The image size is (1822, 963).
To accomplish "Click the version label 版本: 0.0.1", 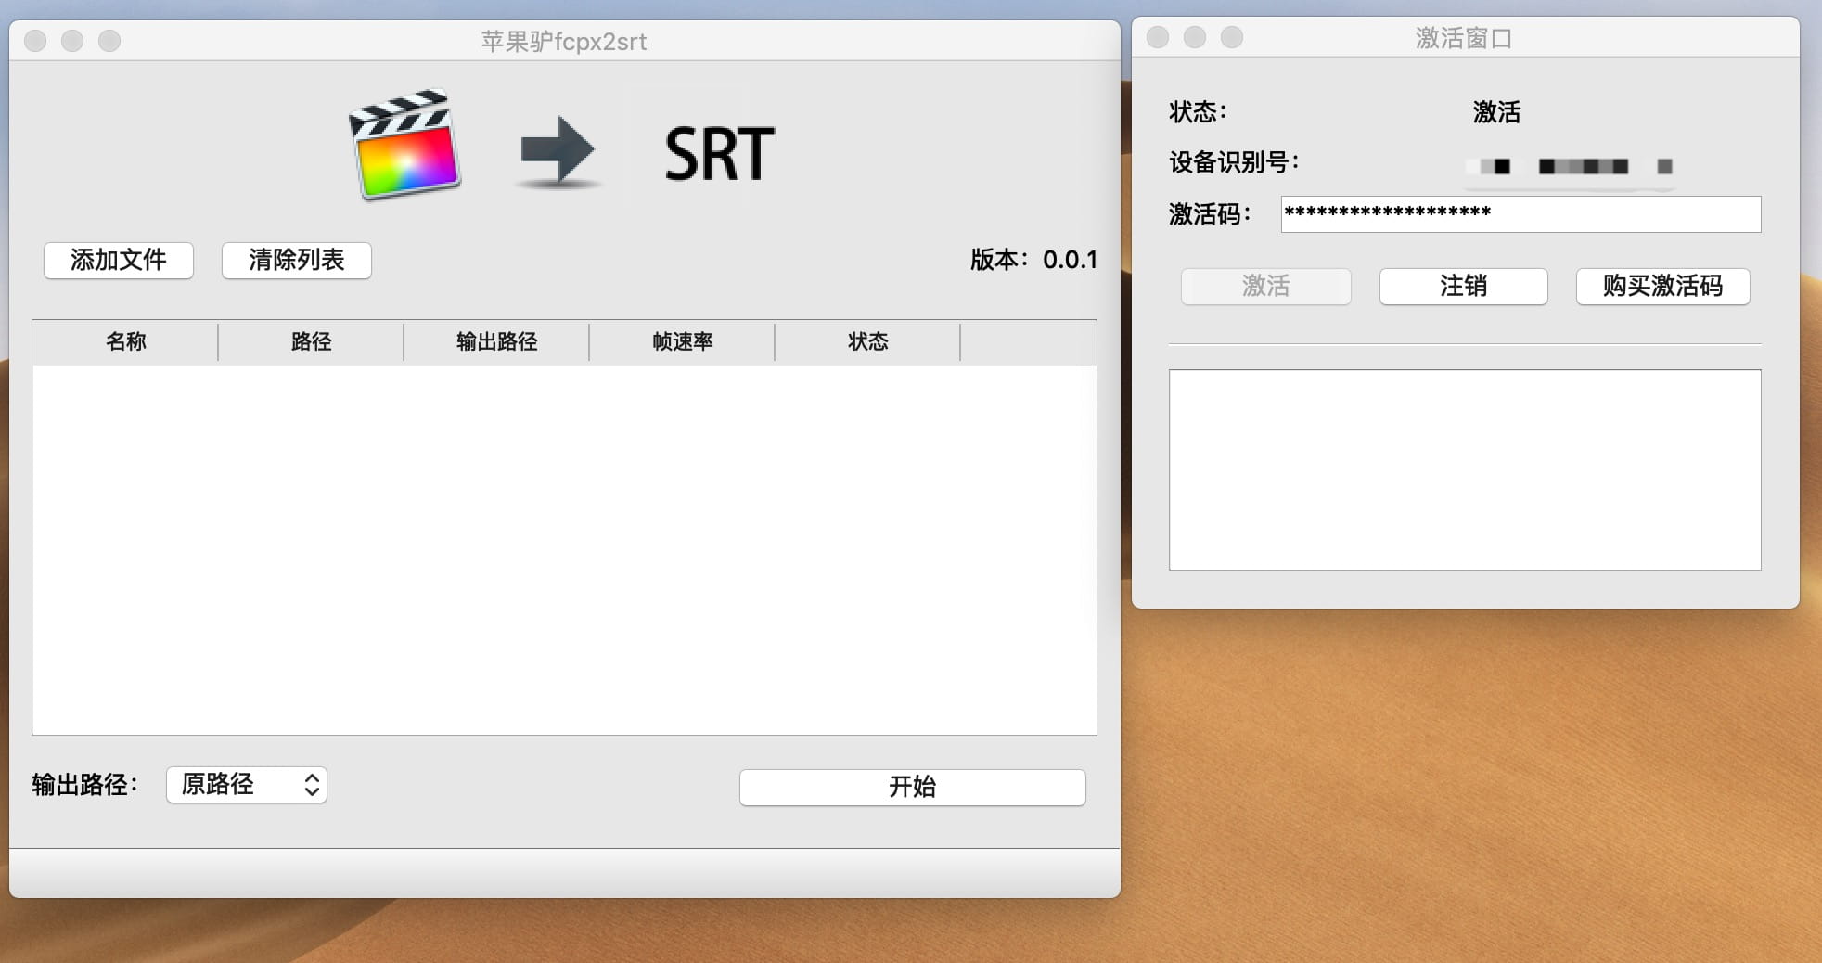I will (x=1033, y=260).
